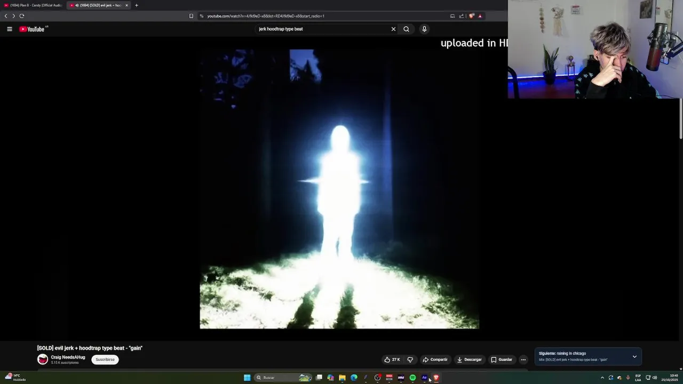The image size is (683, 384).
Task: Go to the YouTube home logo
Action: coord(32,29)
